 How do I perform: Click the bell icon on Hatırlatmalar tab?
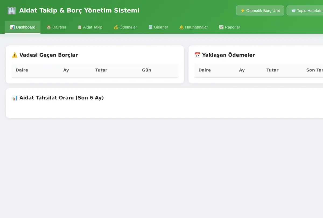coord(181,27)
